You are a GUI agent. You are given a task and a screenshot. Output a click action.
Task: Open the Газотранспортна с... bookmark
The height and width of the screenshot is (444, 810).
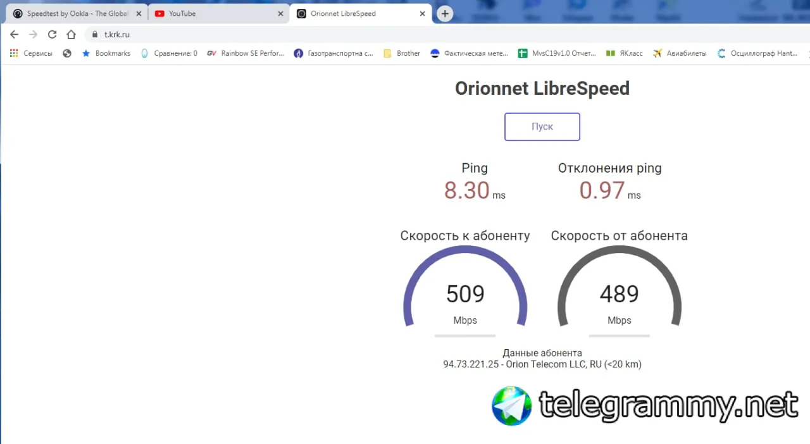333,53
